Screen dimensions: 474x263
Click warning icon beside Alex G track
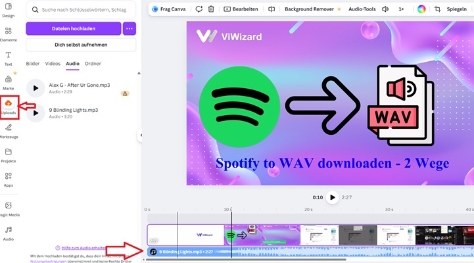click(x=125, y=93)
